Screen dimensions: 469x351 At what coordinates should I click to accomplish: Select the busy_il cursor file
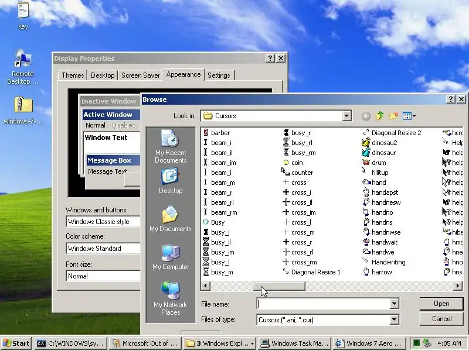coord(217,242)
